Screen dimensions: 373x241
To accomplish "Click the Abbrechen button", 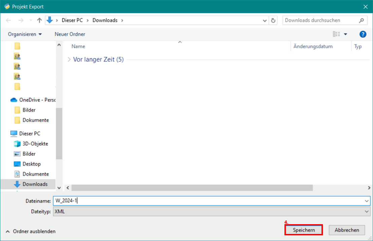I will 347,230.
